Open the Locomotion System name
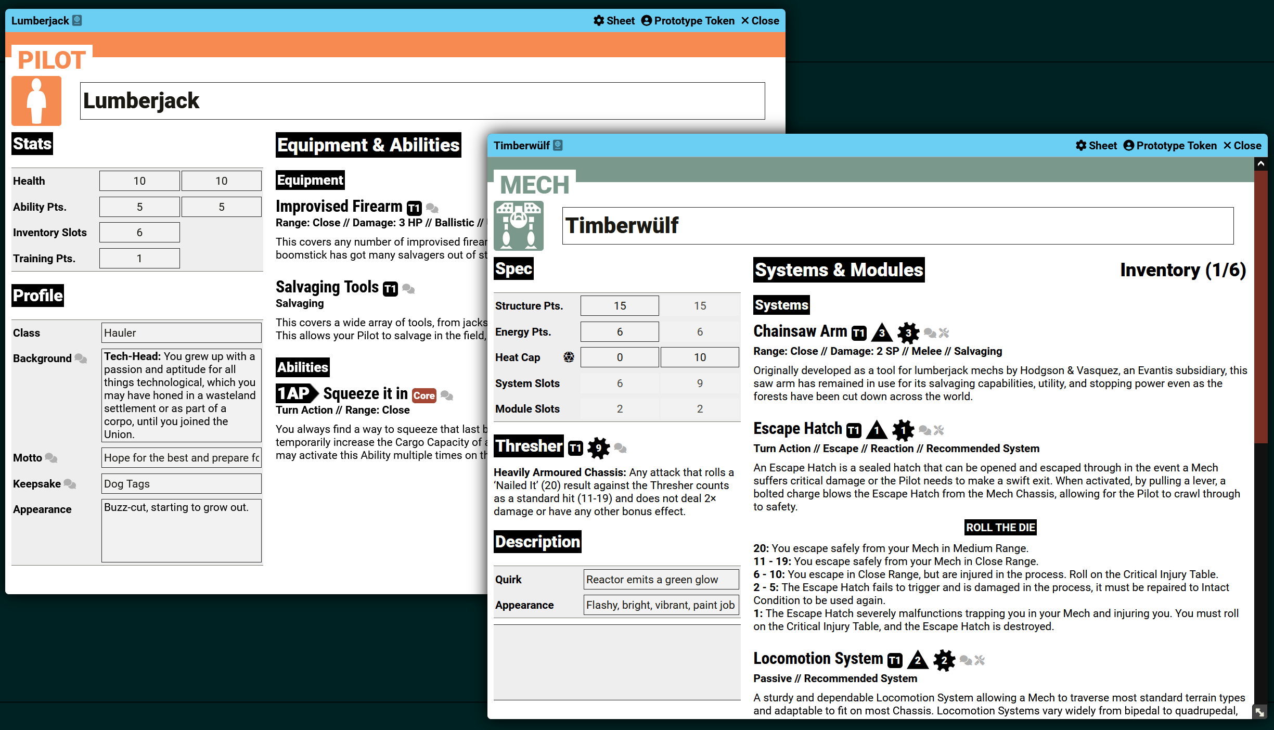1274x730 pixels. (x=818, y=659)
